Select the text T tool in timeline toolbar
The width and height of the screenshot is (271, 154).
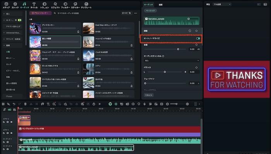pos(48,104)
